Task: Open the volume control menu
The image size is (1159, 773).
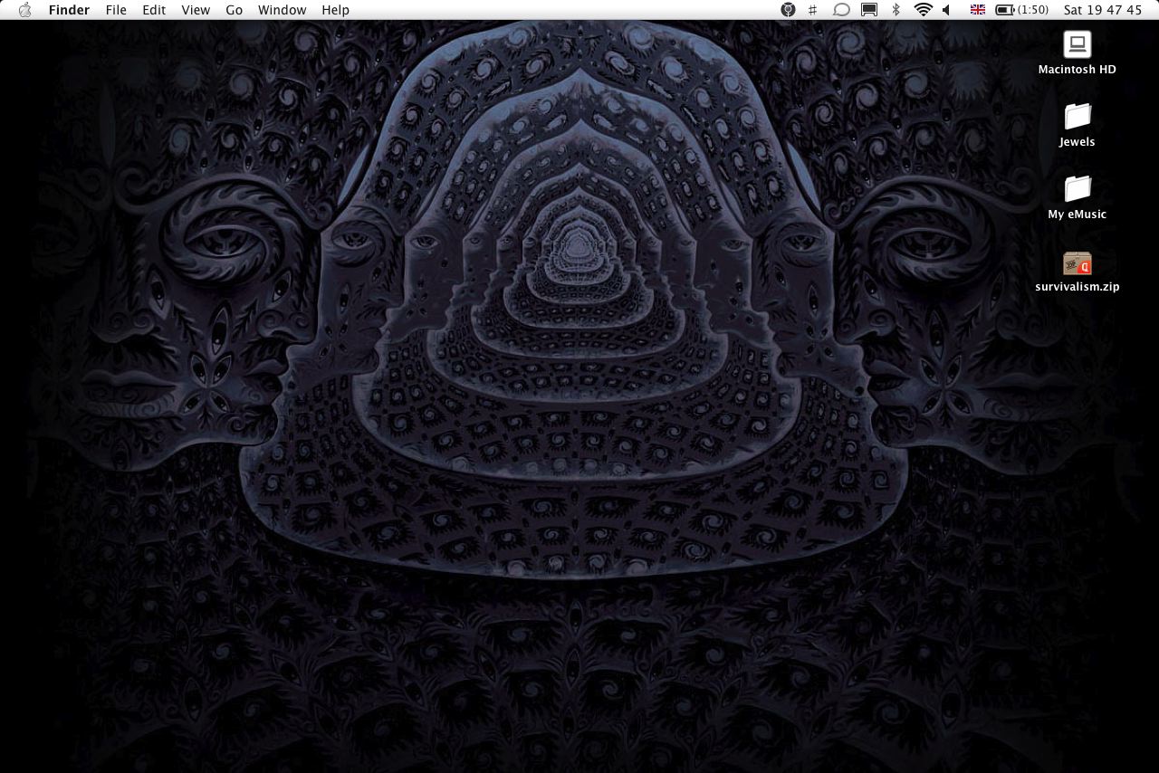Action: click(x=946, y=10)
